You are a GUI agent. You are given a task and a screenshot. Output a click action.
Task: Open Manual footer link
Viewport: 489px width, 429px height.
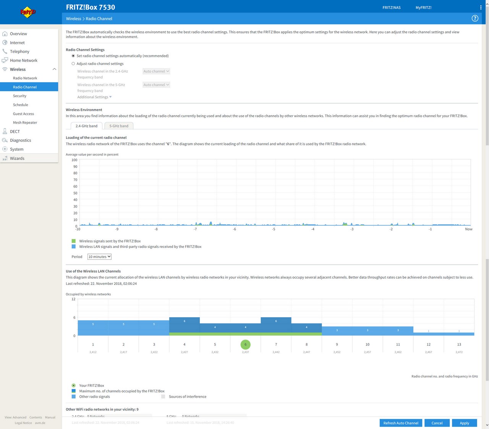pyautogui.click(x=50, y=417)
